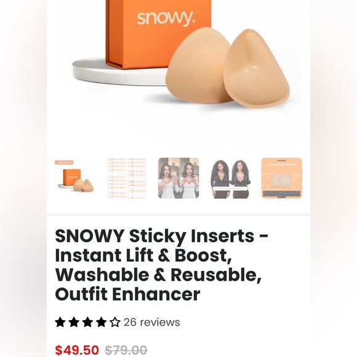Viewport: 357px width, 357px height.
Task: Open the Instant Boost Inserts infographic thumbnail
Action: [282, 178]
